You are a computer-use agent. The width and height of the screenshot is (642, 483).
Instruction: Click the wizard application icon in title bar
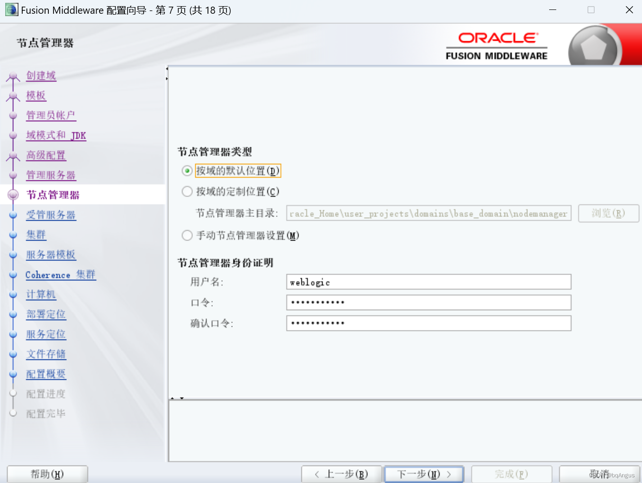click(x=12, y=9)
